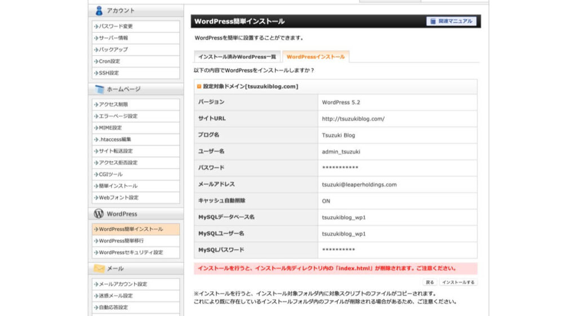Click the インストールする button

[x=458, y=282]
